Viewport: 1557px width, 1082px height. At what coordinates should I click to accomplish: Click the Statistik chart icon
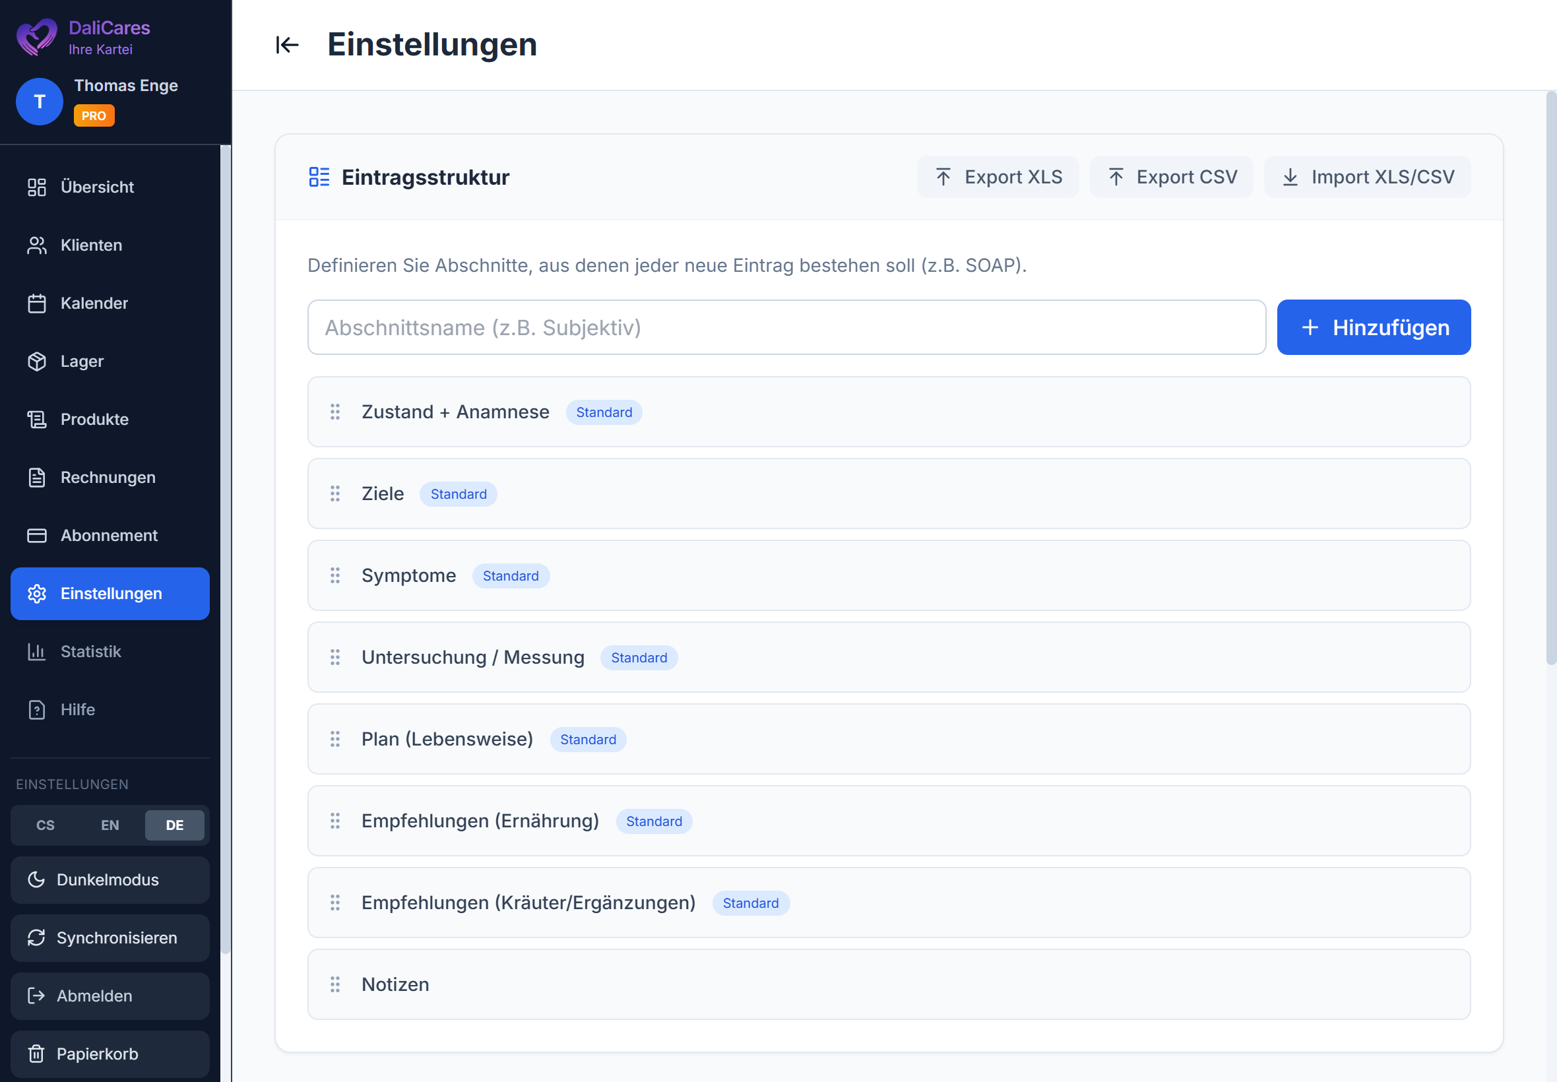(36, 651)
